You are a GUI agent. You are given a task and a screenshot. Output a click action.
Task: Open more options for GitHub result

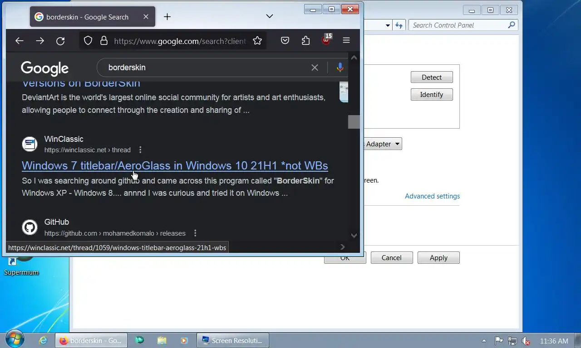(195, 233)
